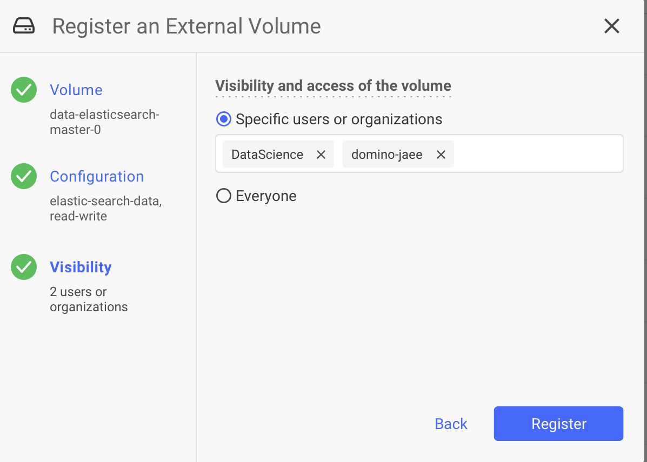Click the Visibility and access heading

click(x=333, y=86)
